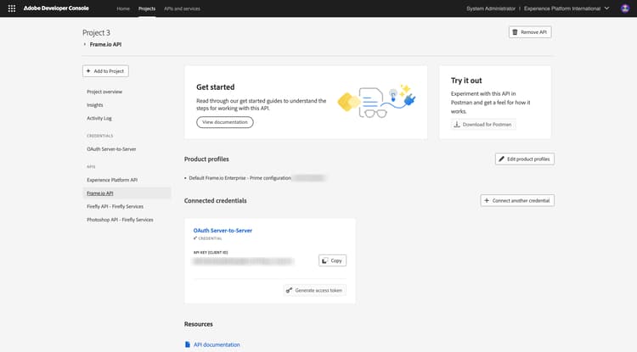Click the Adobe Developer Console logo text

56,8
